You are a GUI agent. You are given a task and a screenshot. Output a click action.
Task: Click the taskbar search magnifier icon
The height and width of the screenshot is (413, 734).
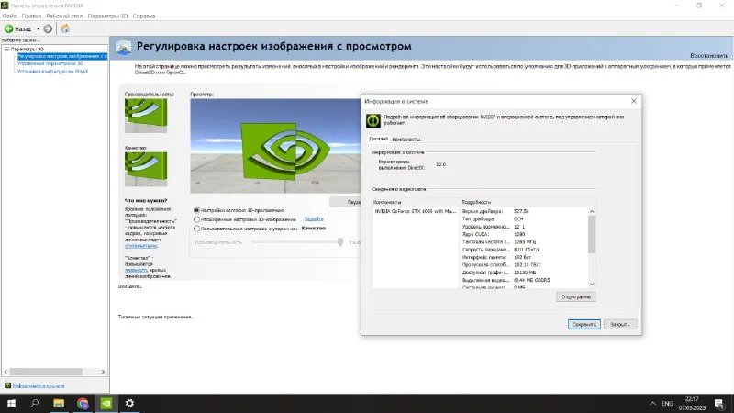point(35,402)
